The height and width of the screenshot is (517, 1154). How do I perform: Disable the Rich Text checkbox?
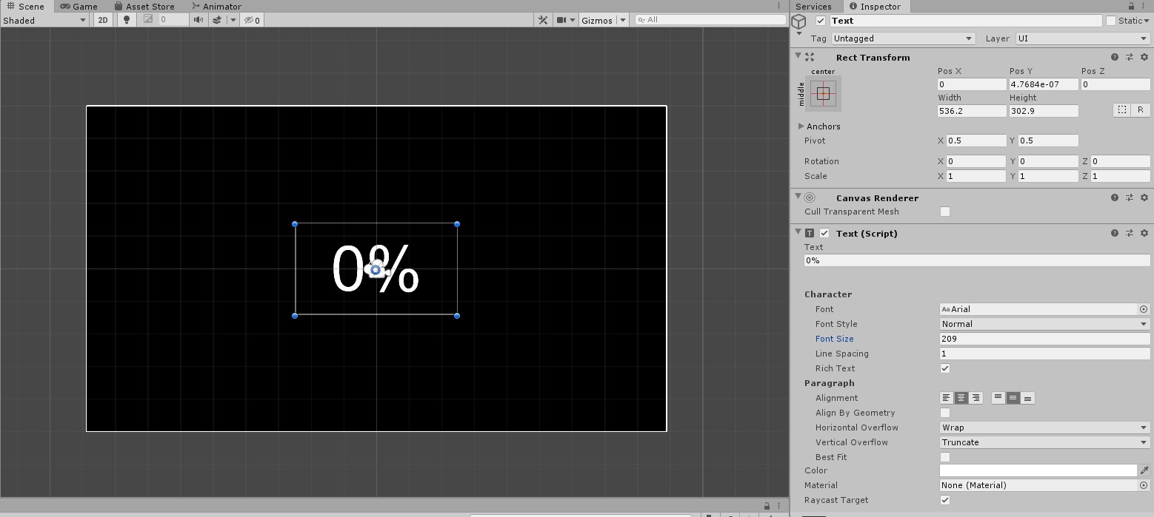[x=945, y=368]
